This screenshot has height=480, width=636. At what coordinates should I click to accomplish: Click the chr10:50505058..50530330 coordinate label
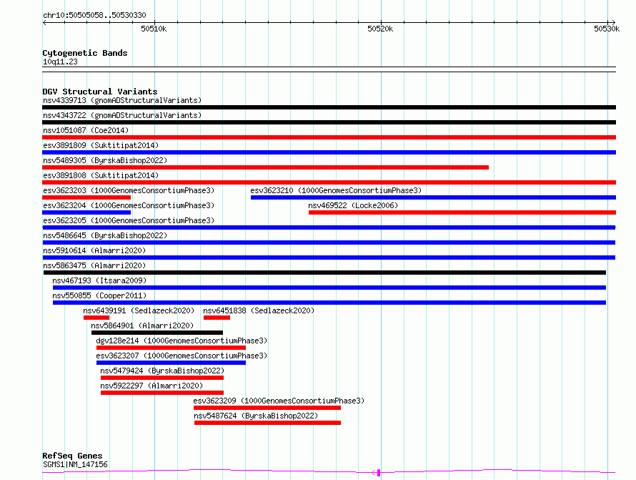[94, 15]
